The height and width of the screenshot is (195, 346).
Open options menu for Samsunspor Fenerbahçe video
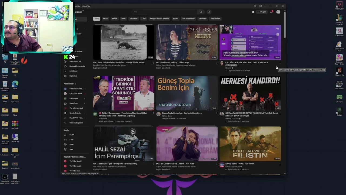(x=153, y=113)
